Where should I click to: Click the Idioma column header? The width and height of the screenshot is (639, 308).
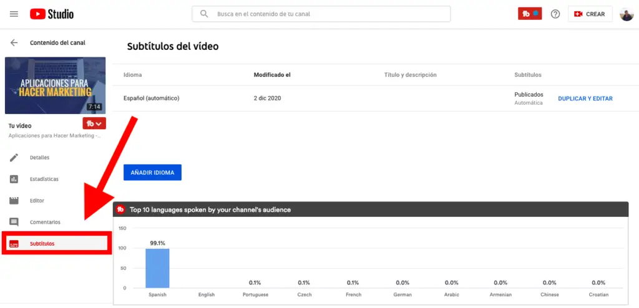(132, 75)
